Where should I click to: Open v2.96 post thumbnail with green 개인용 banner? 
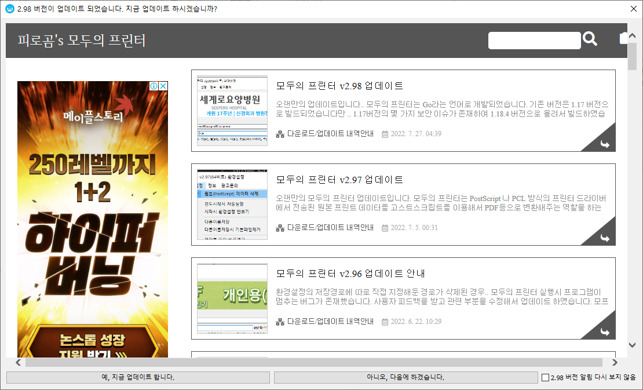coord(232,298)
